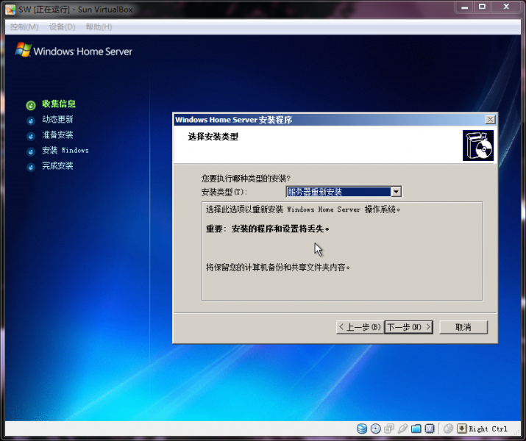Close the VirtualBox SW window
The image size is (526, 441).
pyautogui.click(x=507, y=7)
